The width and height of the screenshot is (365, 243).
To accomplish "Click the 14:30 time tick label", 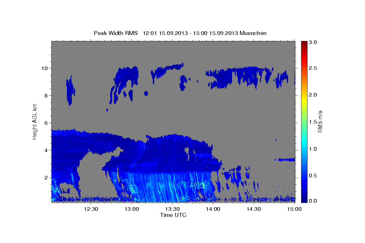I will (x=254, y=209).
